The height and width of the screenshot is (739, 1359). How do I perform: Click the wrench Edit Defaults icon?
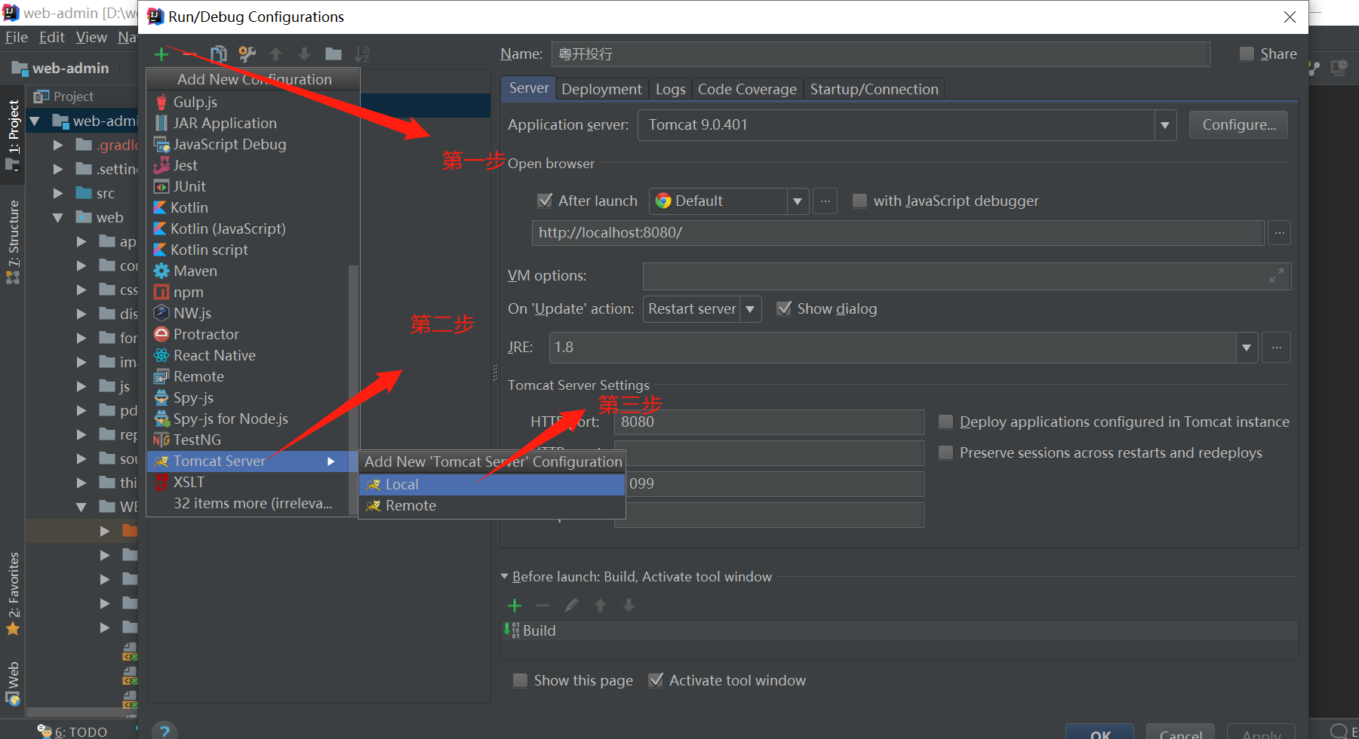point(247,54)
